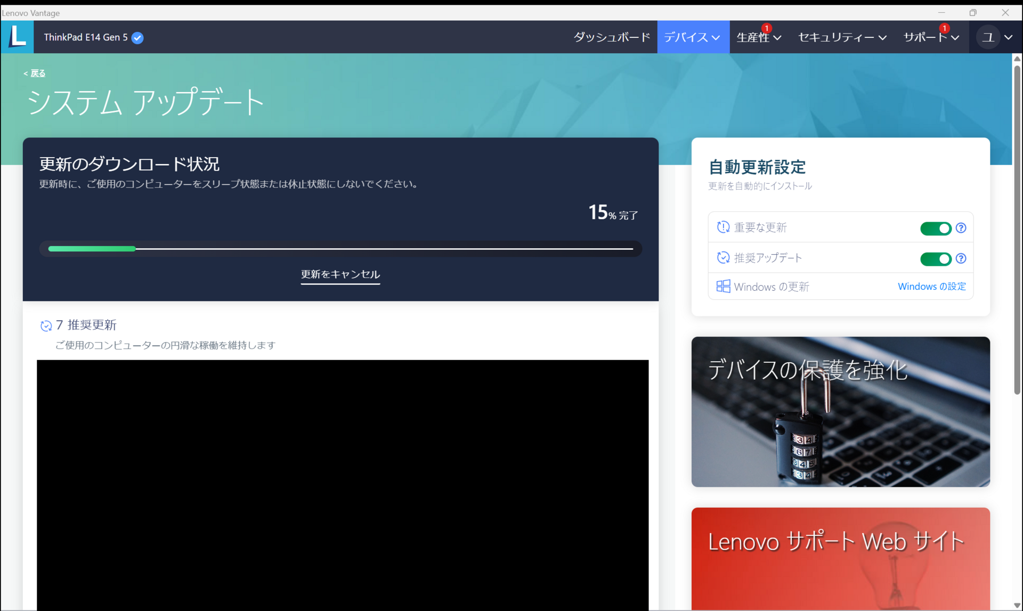1023x611 pixels.
Task: Click the scrollbar down arrow
Action: pos(1017,606)
